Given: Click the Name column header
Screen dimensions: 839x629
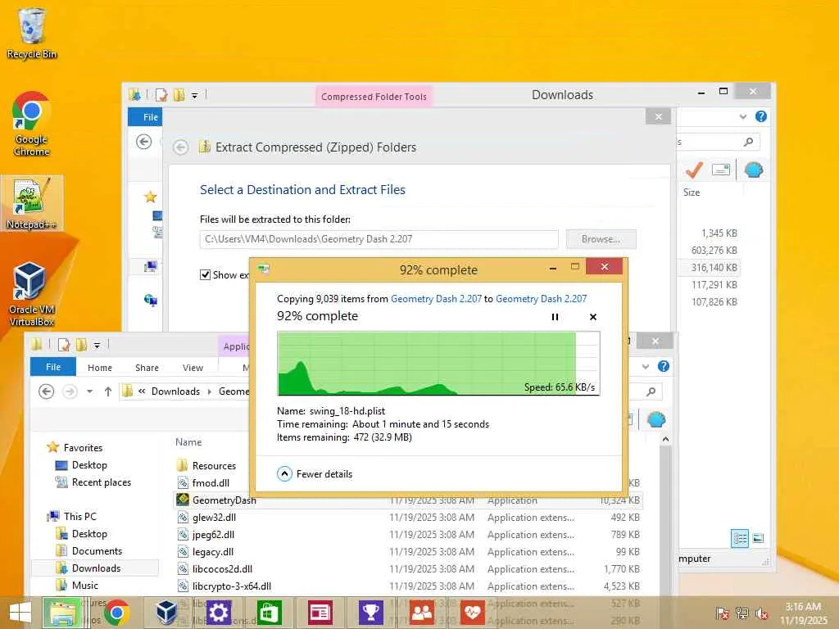Looking at the screenshot, I should pos(188,442).
